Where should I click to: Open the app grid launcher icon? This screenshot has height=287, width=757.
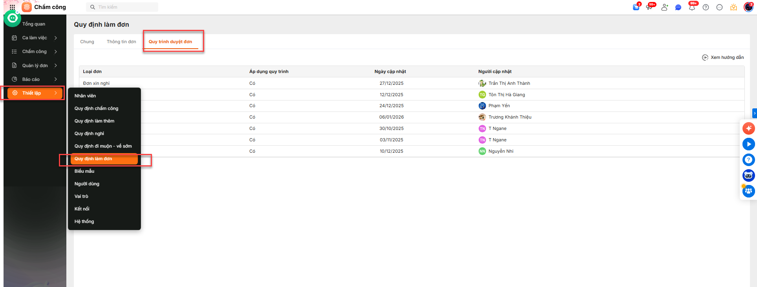click(12, 7)
